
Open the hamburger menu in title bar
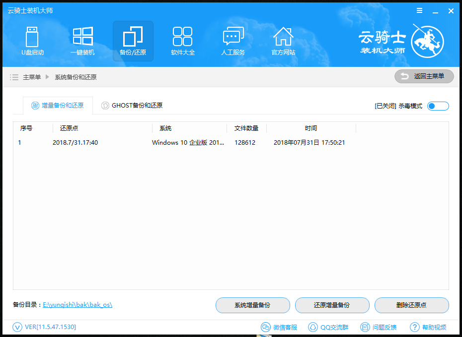coord(420,11)
